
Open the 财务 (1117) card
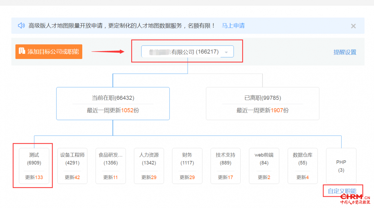187,166
